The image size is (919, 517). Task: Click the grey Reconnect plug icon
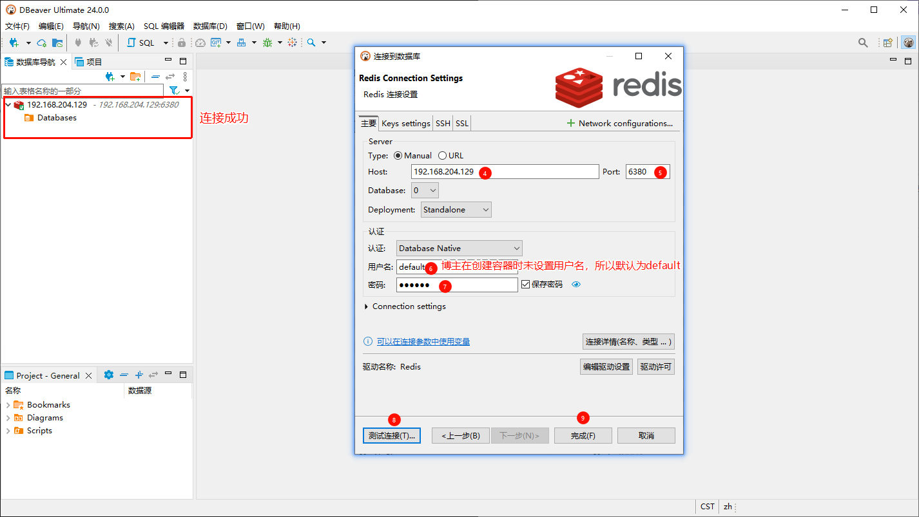(93, 42)
